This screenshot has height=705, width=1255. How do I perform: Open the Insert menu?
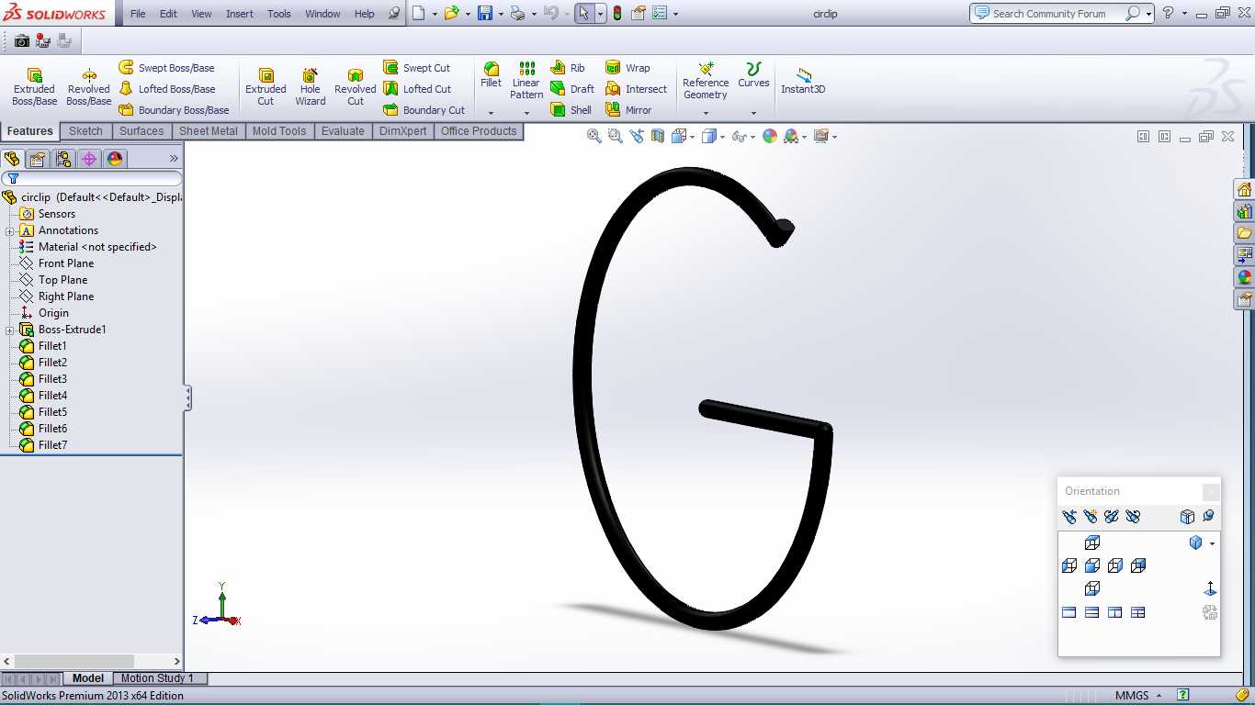pos(240,14)
